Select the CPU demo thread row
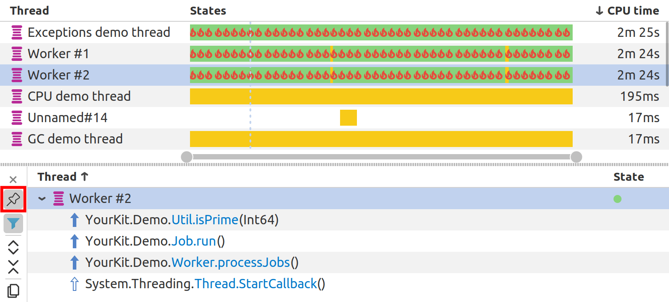This screenshot has width=669, height=302. click(x=333, y=96)
